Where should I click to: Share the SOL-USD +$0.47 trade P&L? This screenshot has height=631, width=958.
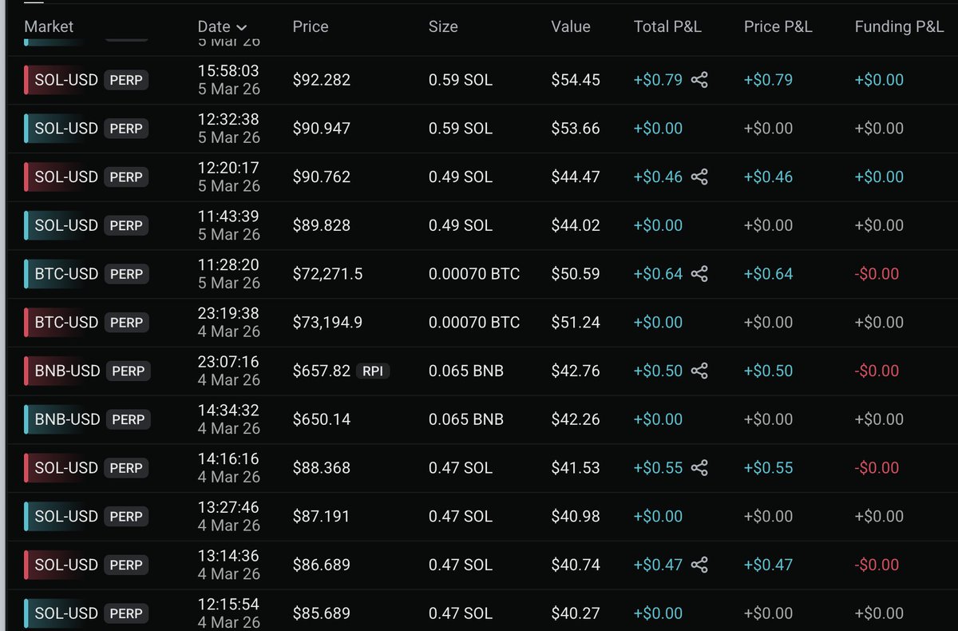[699, 565]
